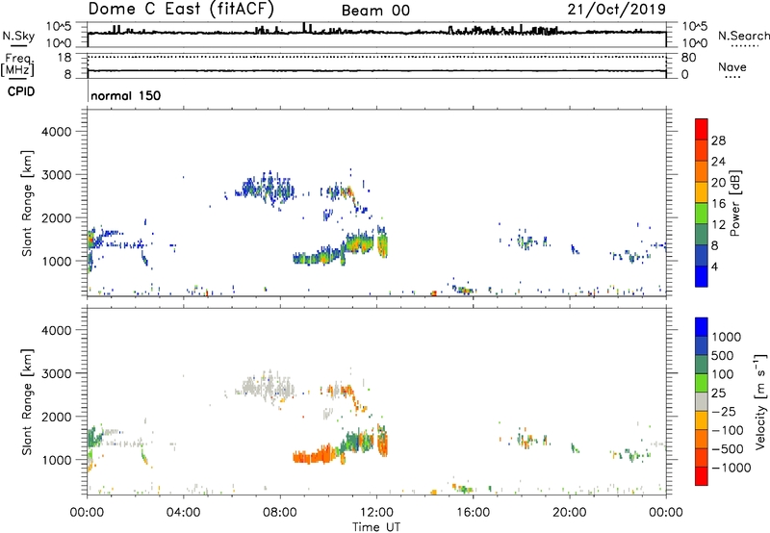
Task: Click the "80" Nave axis tick label
Action: pyautogui.click(x=688, y=58)
